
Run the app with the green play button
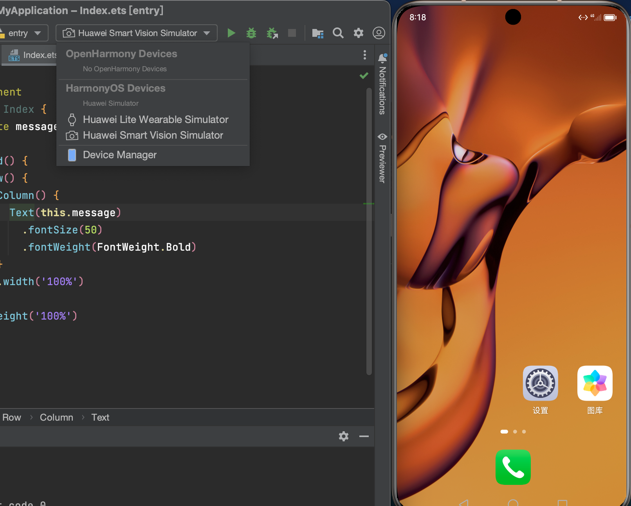(231, 33)
